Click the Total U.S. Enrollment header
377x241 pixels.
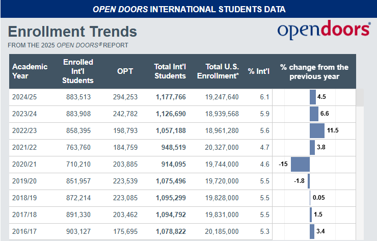point(222,71)
